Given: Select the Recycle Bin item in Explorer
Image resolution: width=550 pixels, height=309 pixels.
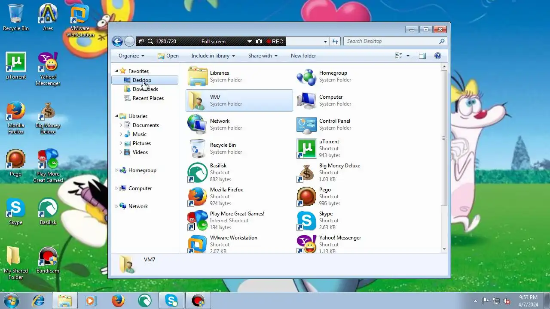Looking at the screenshot, I should pyautogui.click(x=239, y=148).
